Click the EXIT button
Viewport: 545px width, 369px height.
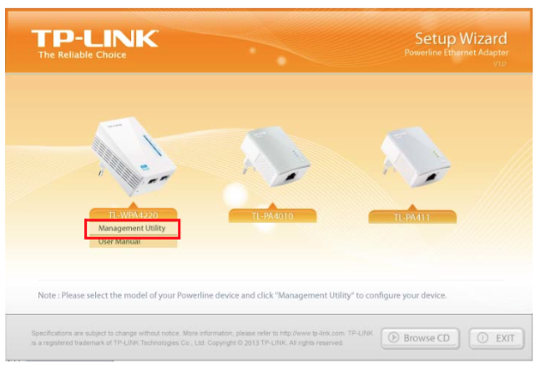pyautogui.click(x=497, y=338)
